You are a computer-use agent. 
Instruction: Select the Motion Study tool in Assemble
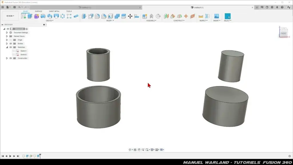click(158, 16)
